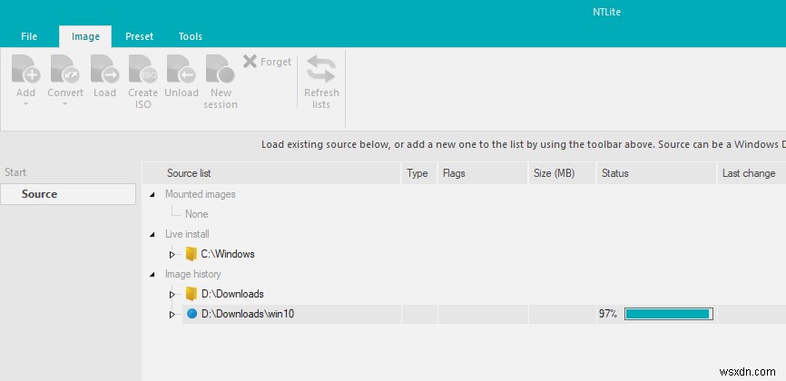Sort by the Source list column header
The width and height of the screenshot is (786, 381).
pyautogui.click(x=271, y=173)
